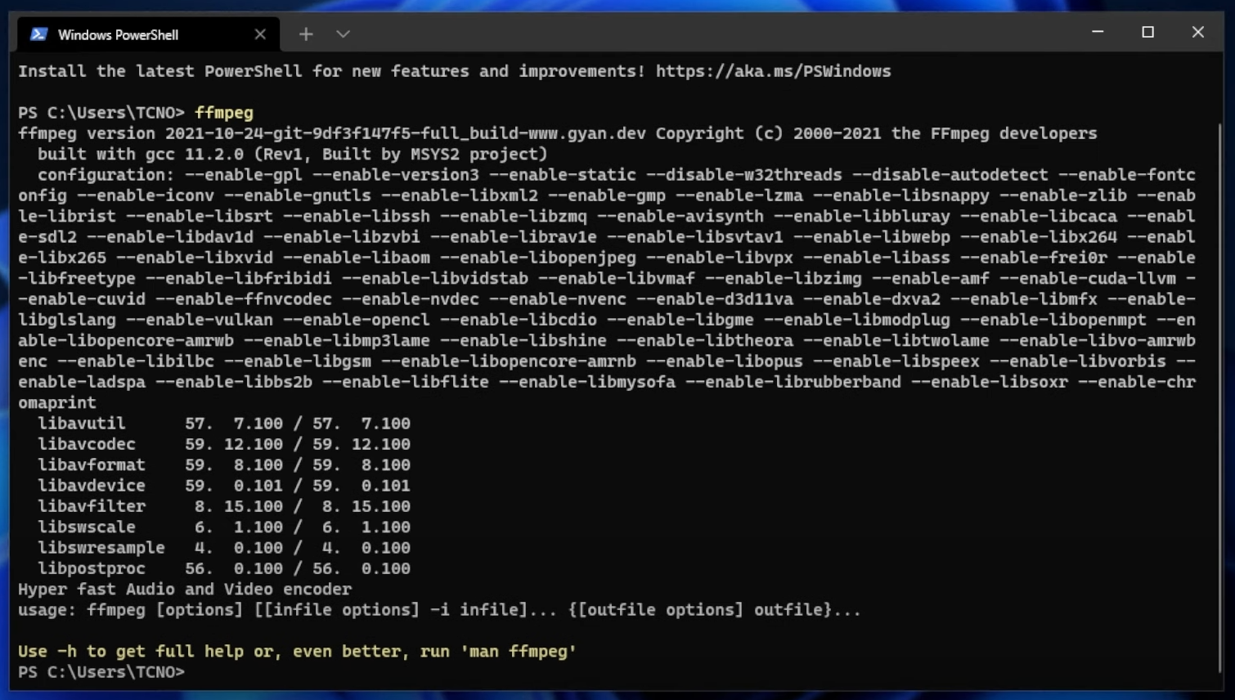Minimize the terminal window

(1098, 32)
